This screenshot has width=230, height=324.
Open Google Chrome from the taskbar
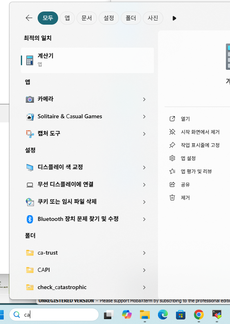[x=199, y=315]
